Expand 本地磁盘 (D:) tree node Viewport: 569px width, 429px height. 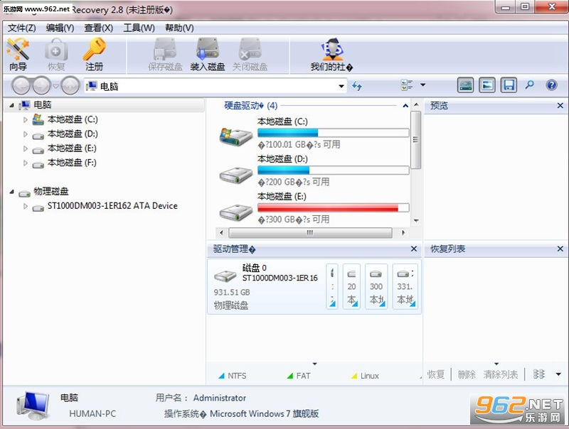point(25,134)
